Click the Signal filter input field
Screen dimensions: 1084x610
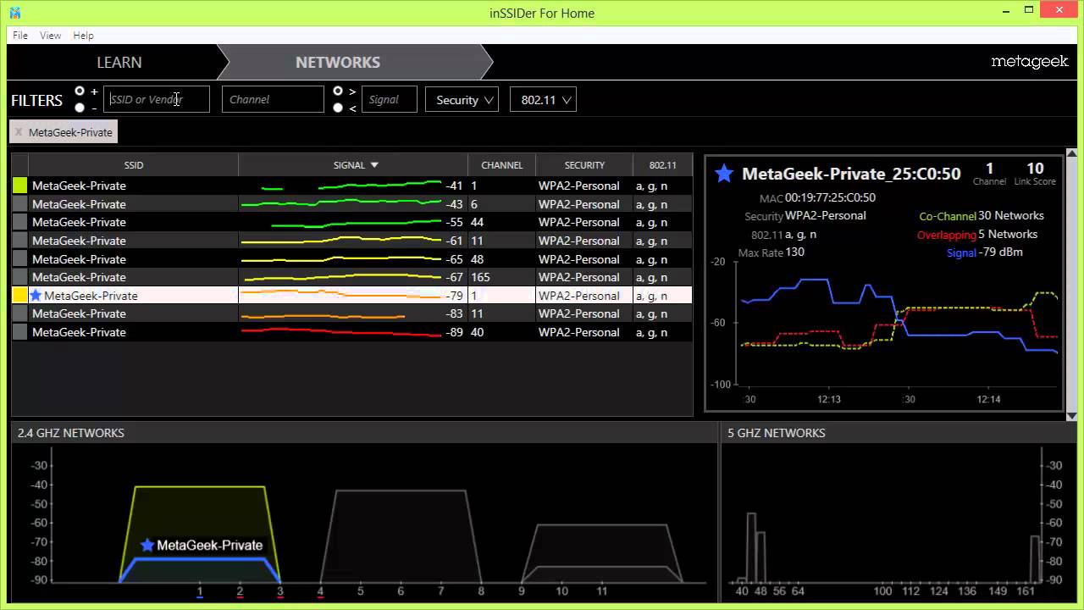[390, 99]
